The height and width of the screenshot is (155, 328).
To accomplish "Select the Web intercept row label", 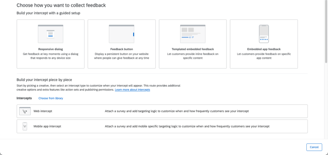I will click(43, 111).
